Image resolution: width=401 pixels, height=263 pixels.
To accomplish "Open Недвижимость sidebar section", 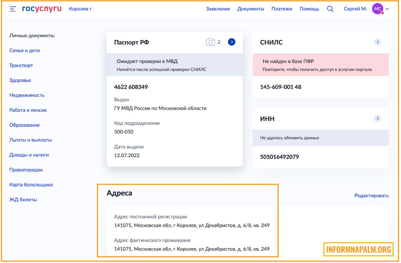I will 27,95.
